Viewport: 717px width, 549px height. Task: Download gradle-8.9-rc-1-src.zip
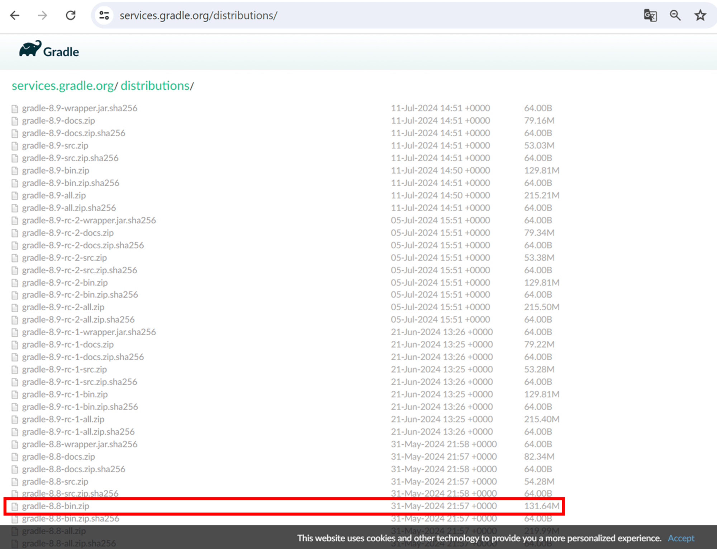click(64, 369)
